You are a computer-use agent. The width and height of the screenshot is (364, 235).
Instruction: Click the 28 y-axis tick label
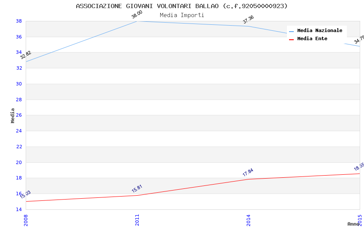[x=19, y=100]
